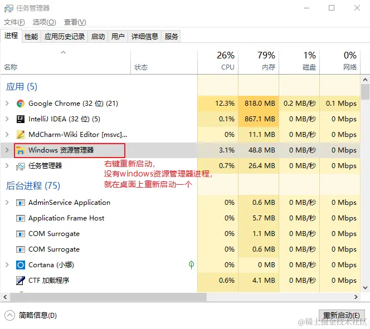This screenshot has width=370, height=329.
Task: Sort by the 内存 column header
Action: coord(259,61)
